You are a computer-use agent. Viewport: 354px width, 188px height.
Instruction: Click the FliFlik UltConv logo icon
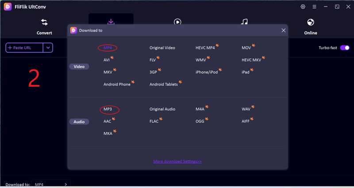point(8,7)
